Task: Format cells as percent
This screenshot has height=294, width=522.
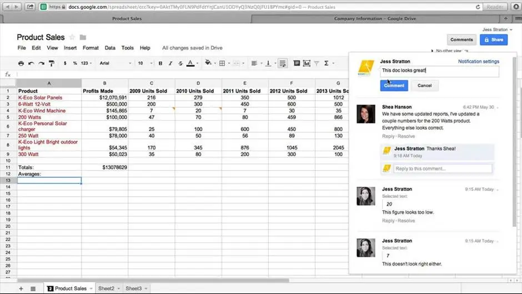Action: [x=75, y=63]
